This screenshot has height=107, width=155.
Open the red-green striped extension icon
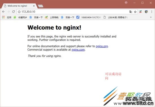(x=141, y=12)
